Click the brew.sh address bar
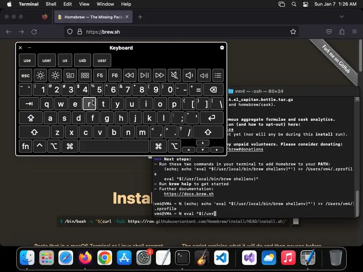The width and height of the screenshot is (363, 272). [181, 32]
